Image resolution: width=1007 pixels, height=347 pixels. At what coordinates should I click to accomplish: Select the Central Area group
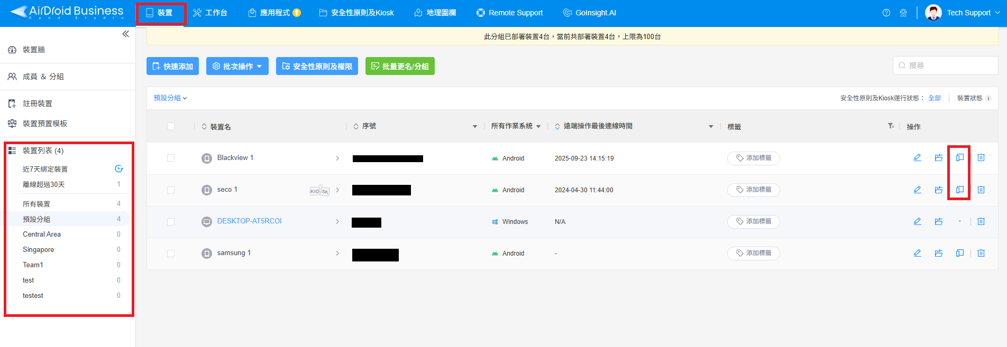coord(42,234)
